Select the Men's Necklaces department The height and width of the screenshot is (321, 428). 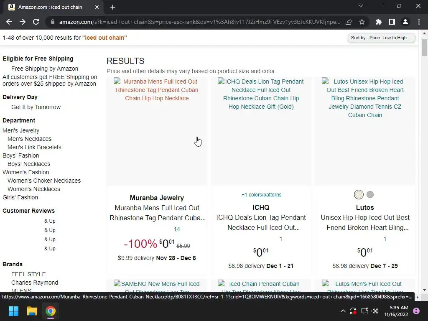tap(30, 139)
